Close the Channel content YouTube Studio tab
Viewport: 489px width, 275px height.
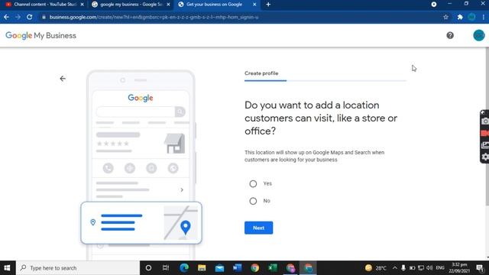tap(82, 5)
